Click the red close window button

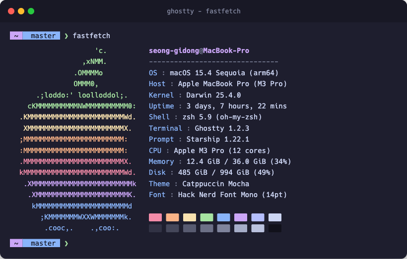[11, 11]
